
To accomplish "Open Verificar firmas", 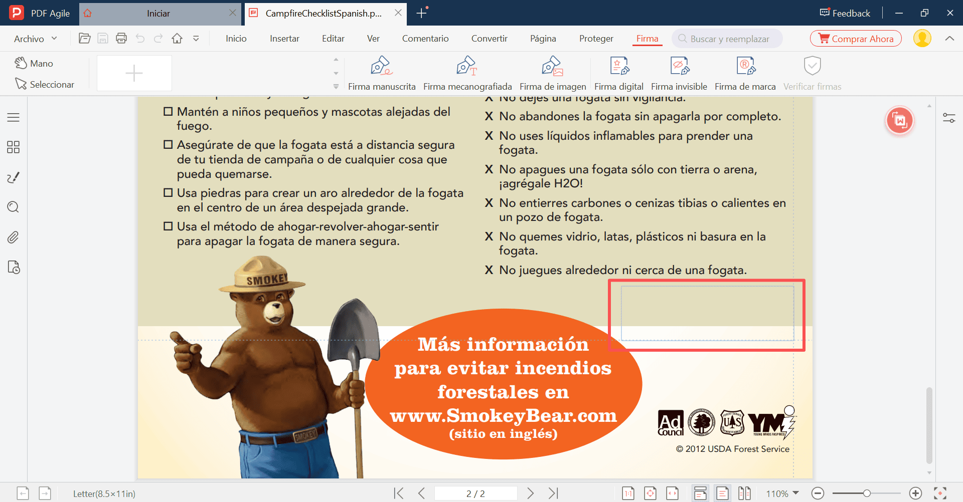I will [812, 72].
